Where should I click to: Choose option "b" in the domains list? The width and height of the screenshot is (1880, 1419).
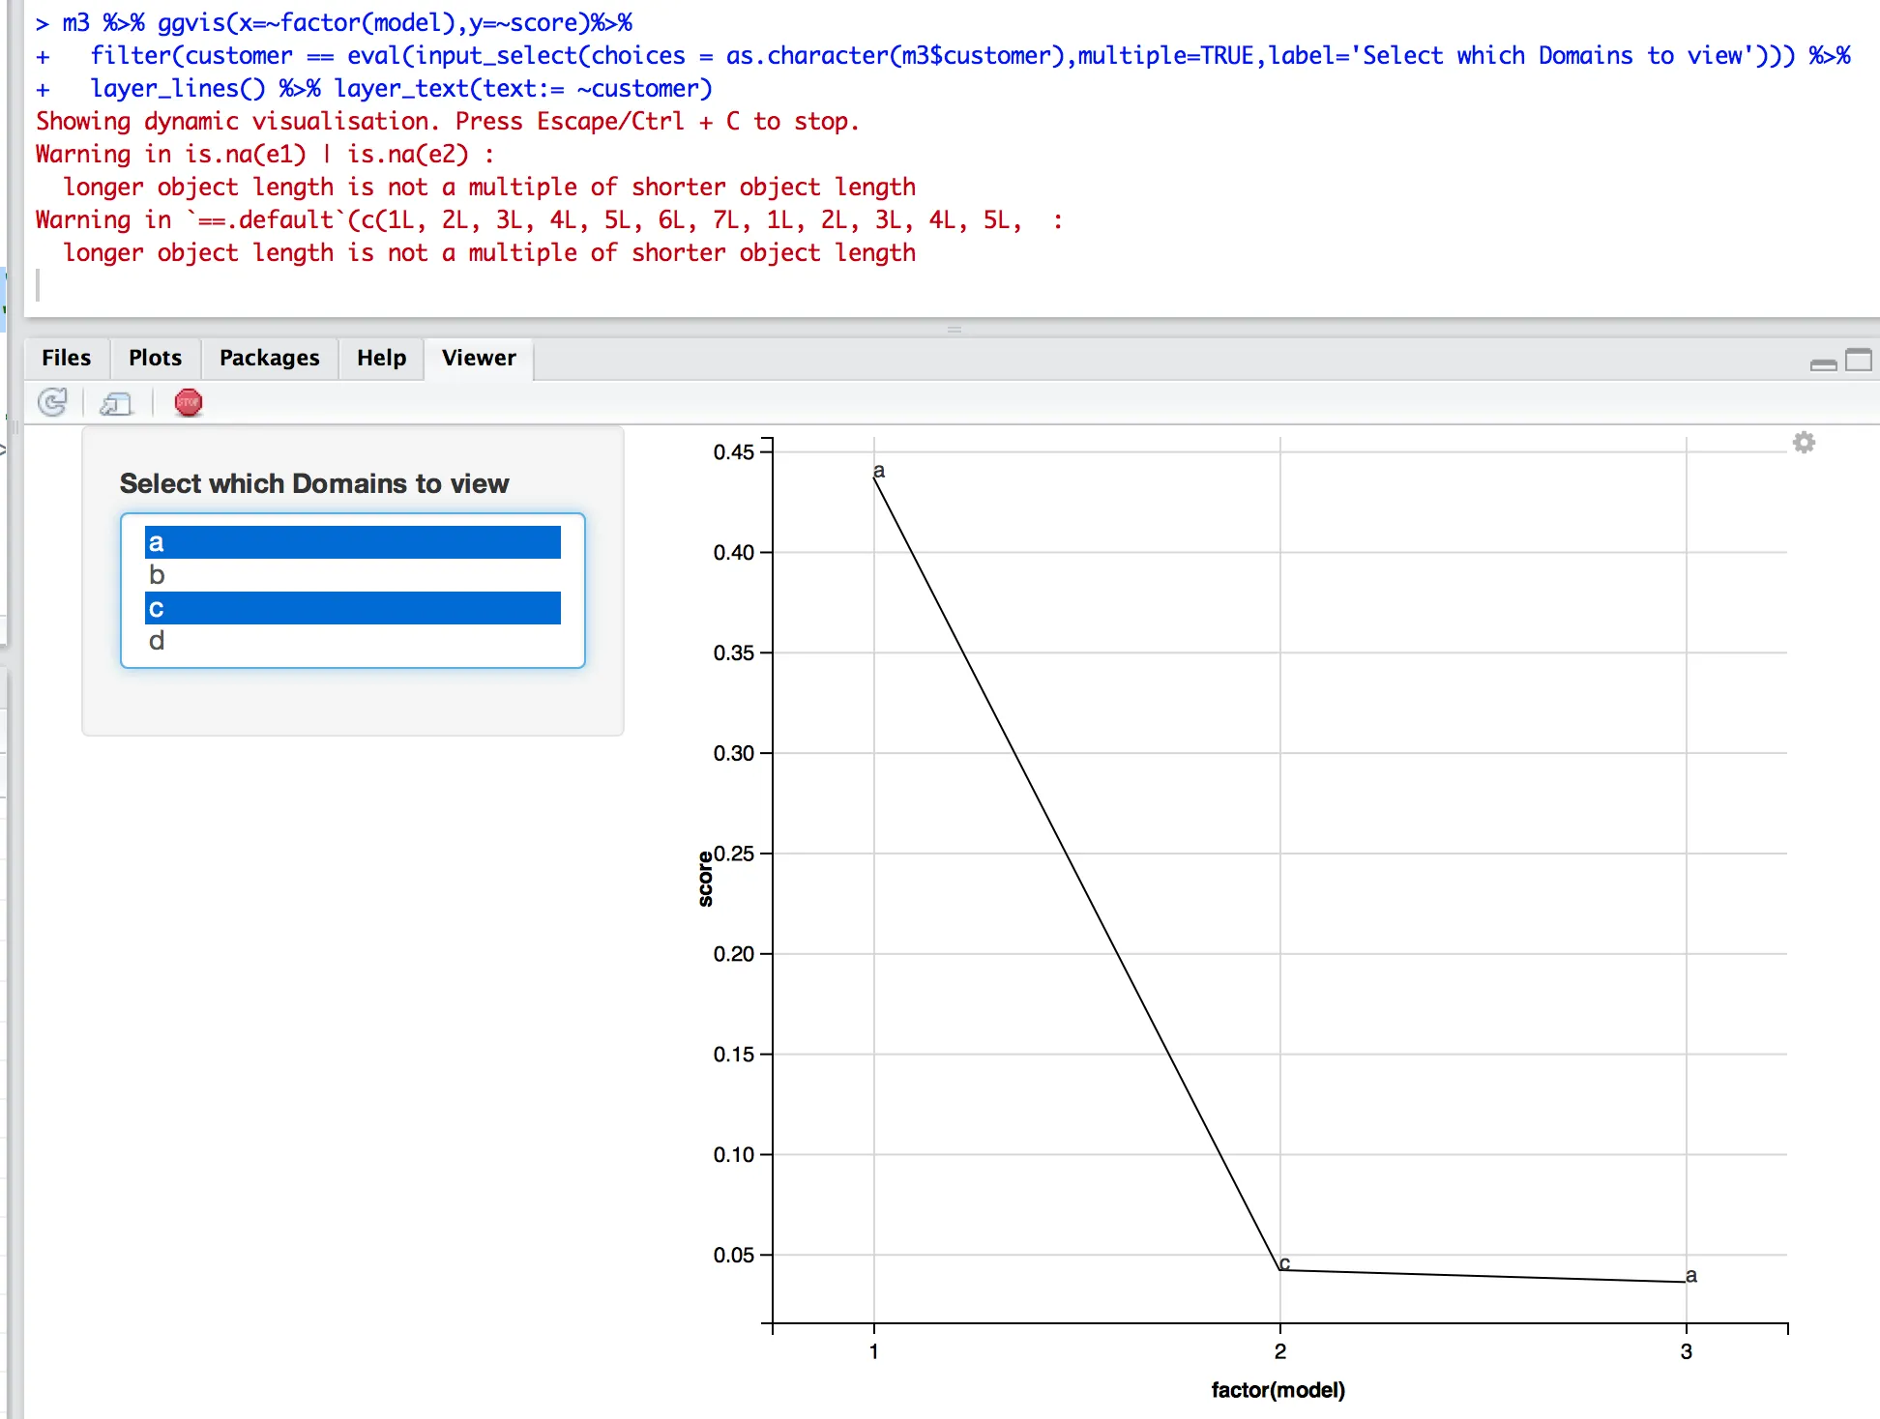[352, 575]
